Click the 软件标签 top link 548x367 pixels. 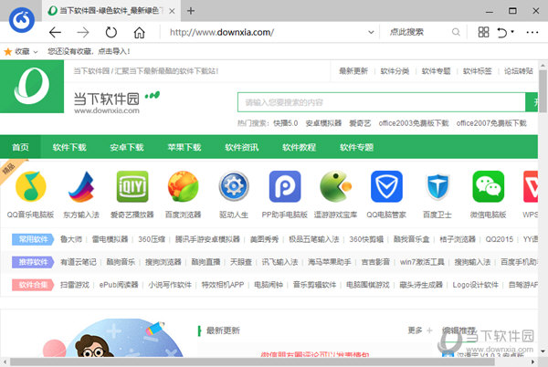tap(477, 71)
